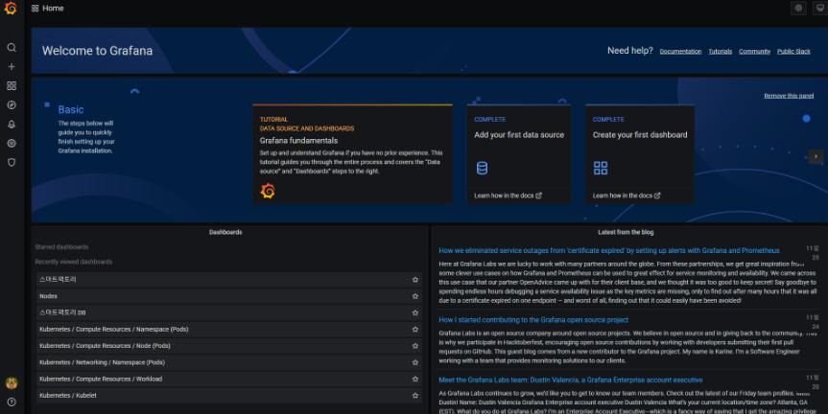Star the Nodes dashboard
The width and height of the screenshot is (828, 414).
pyautogui.click(x=415, y=296)
